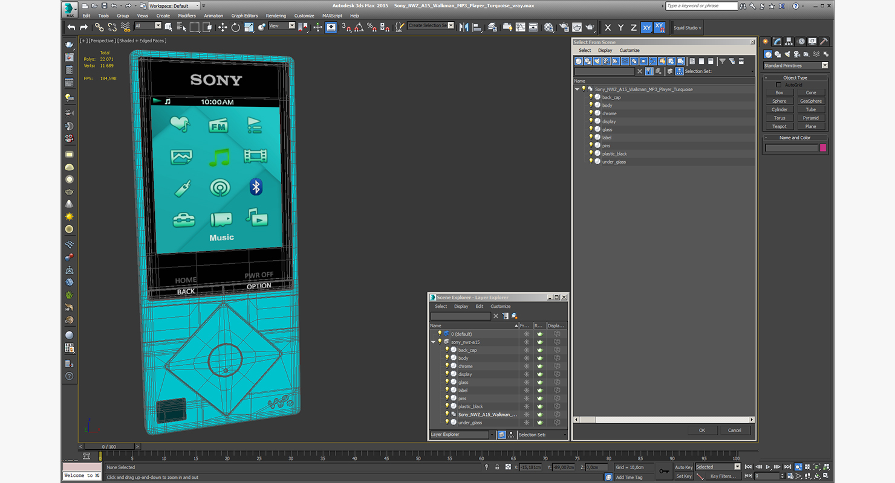Click OK in Select From Scene
This screenshot has height=483, width=895.
[x=702, y=430]
